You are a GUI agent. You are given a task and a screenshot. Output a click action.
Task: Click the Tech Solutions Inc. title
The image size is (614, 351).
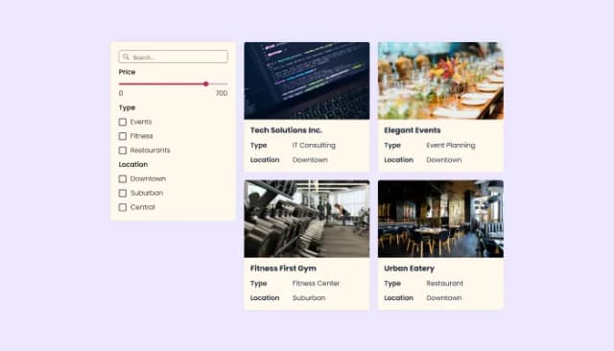[x=286, y=129]
